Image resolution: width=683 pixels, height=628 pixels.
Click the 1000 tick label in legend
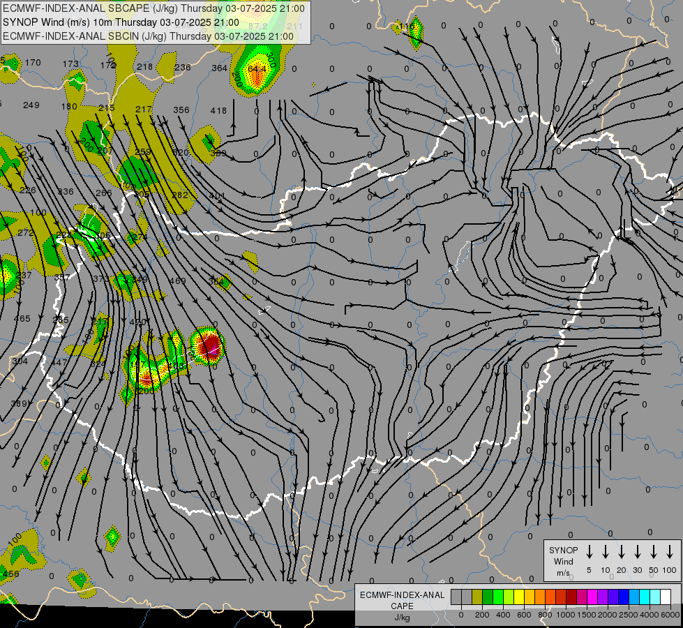coord(566,615)
